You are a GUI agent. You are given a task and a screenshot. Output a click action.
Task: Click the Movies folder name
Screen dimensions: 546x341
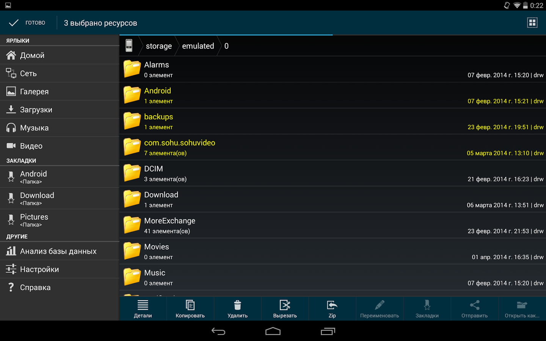(157, 247)
